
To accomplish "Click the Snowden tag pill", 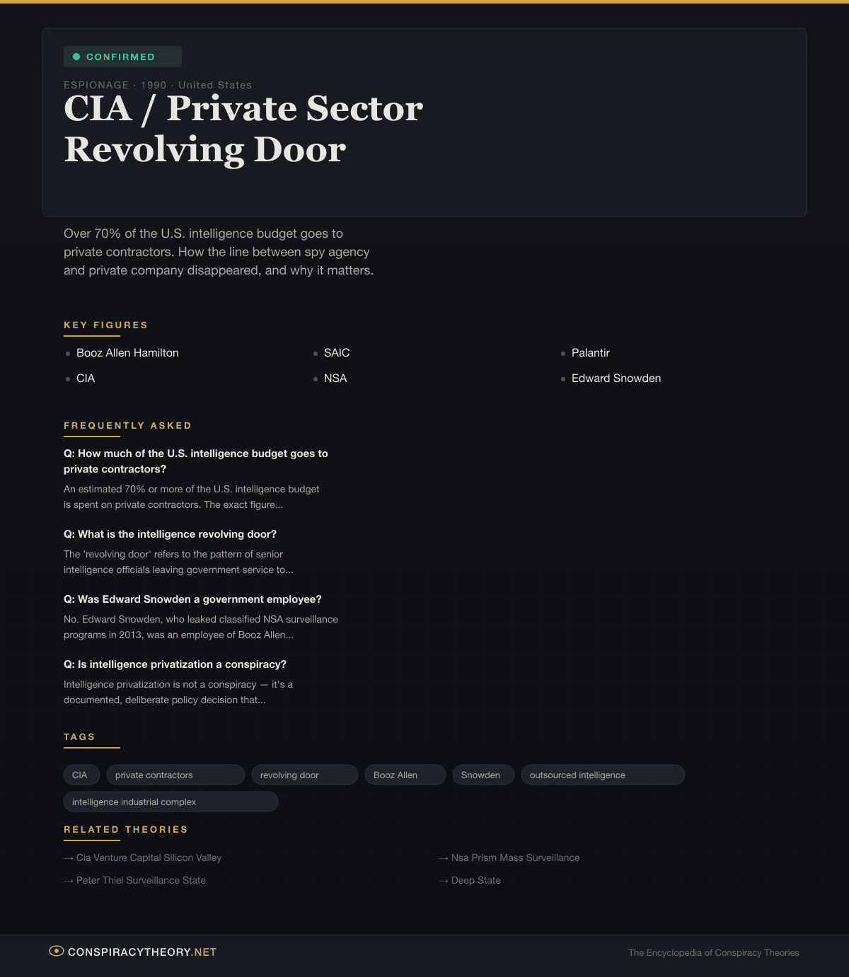I will click(x=483, y=775).
